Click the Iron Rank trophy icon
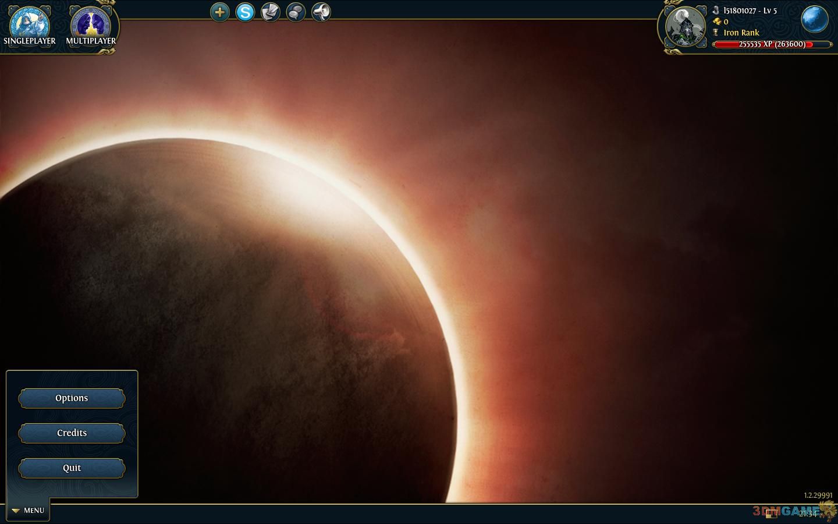Screen dimensions: 838x524 tap(716, 33)
